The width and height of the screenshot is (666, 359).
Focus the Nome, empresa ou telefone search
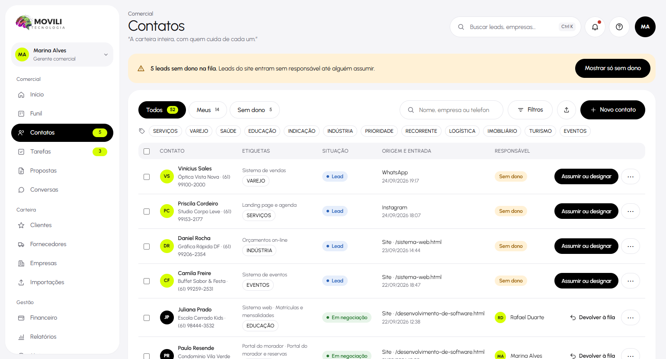(x=451, y=110)
